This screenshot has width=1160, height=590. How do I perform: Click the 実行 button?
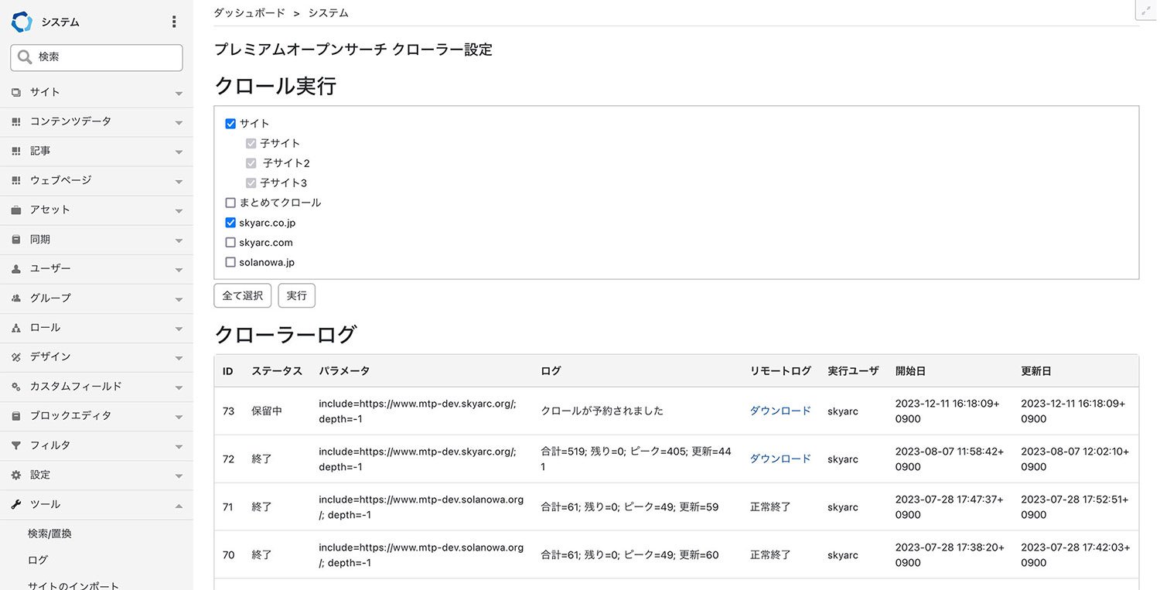coord(296,295)
